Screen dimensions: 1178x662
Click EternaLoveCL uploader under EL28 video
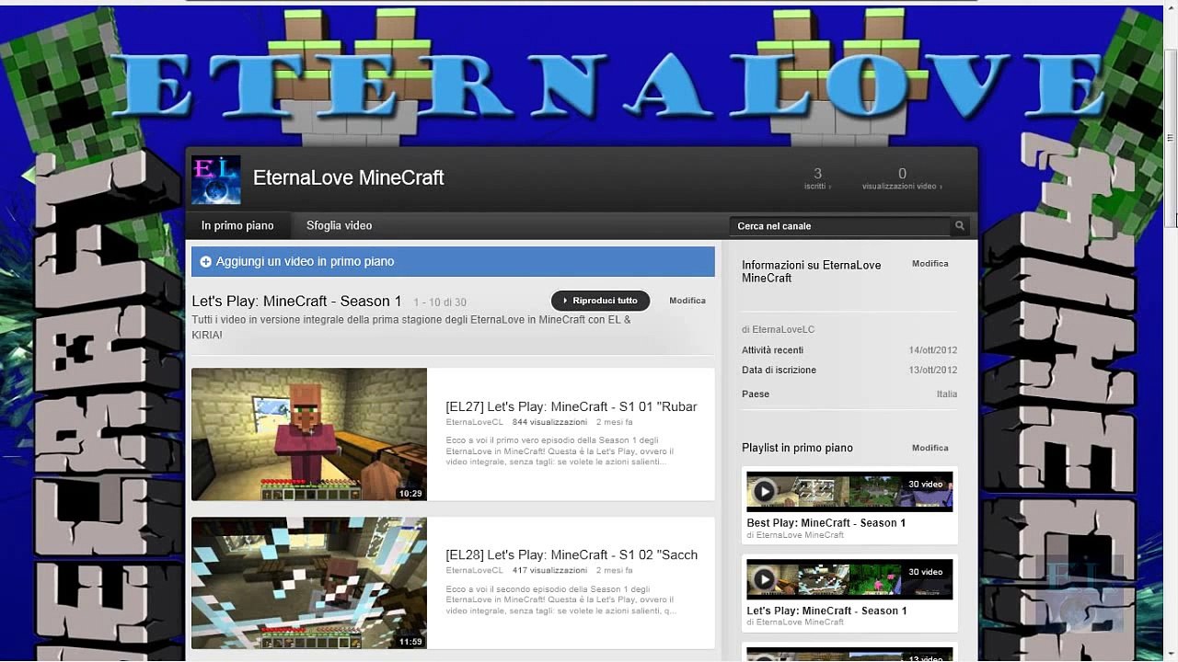coord(474,570)
